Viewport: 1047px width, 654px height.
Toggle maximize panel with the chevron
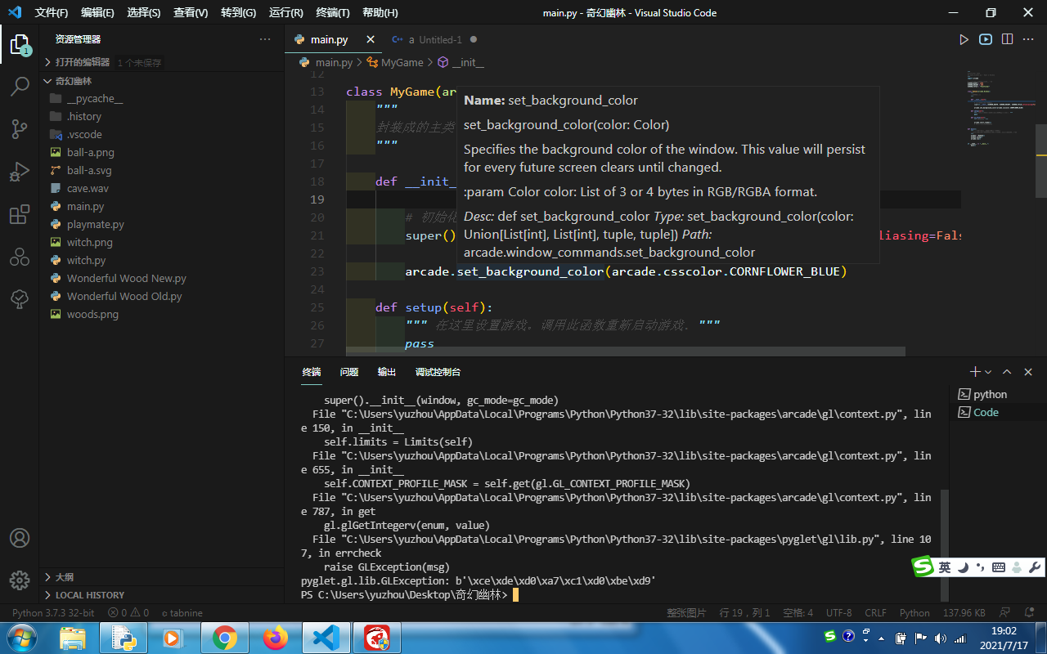tap(1007, 371)
